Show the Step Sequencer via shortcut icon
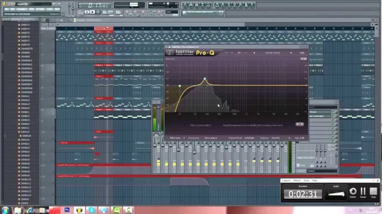Viewport: 382px width, 214px height. click(191, 5)
